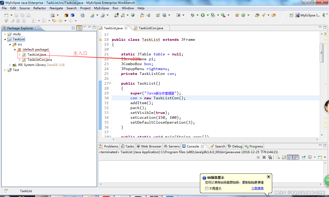Click the editor horizontal scrollbar right arrow
The image size is (329, 197).
[318, 139]
